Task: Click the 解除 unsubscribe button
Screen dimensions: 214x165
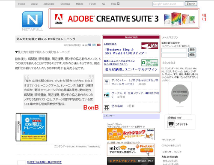Action: click(x=192, y=55)
